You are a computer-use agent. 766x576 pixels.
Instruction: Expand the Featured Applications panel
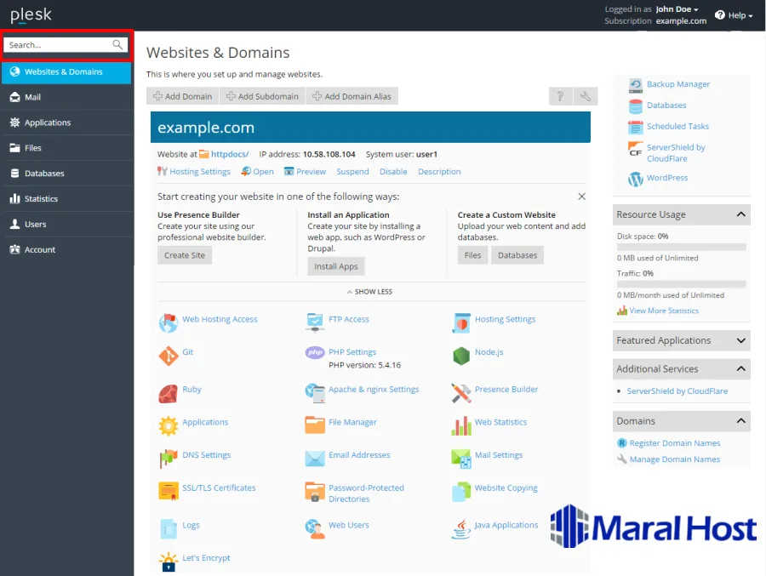[x=740, y=340]
